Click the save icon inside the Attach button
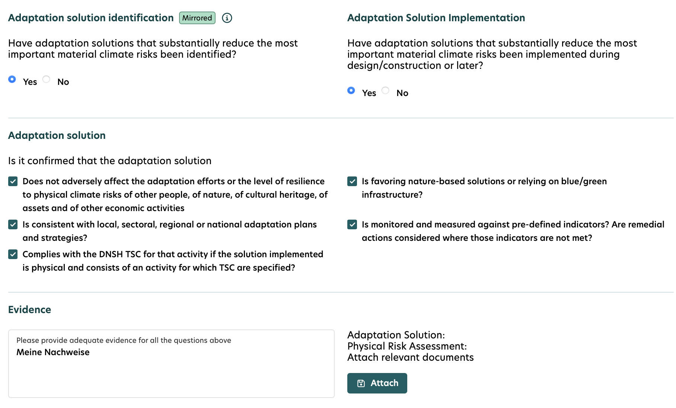Viewport: 676px width, 408px height. 361,383
